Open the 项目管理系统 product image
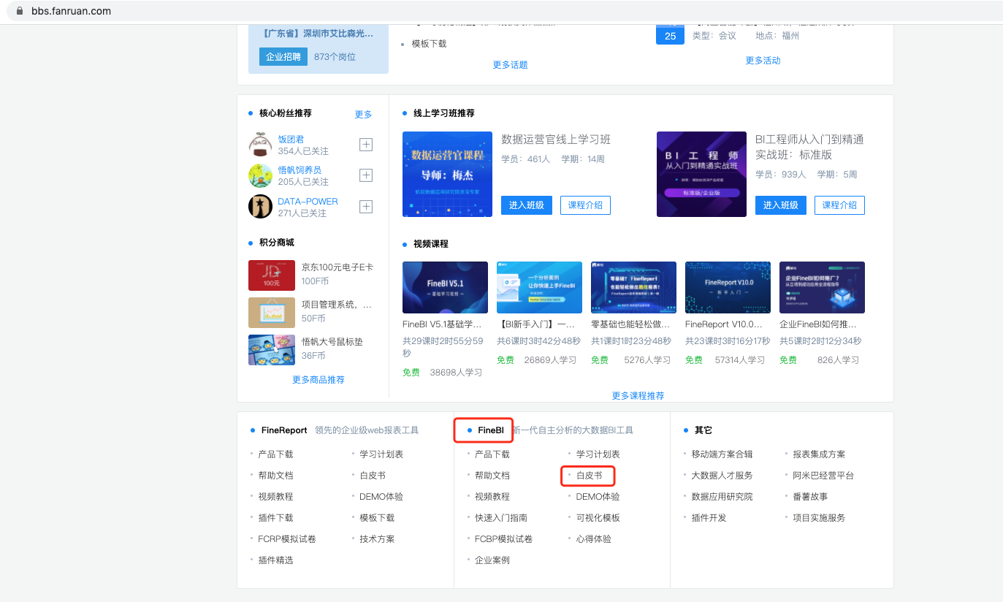 pyautogui.click(x=272, y=312)
